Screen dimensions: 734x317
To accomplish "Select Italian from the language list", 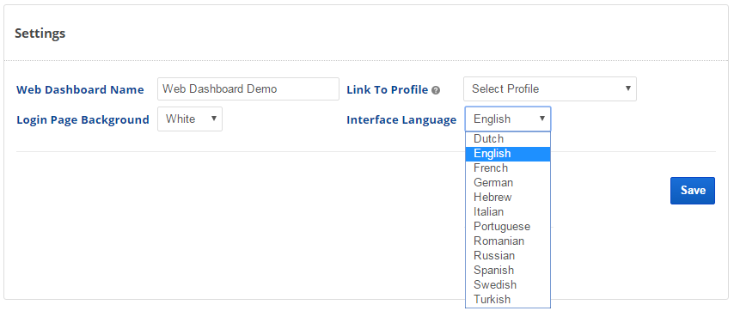I will [x=508, y=212].
